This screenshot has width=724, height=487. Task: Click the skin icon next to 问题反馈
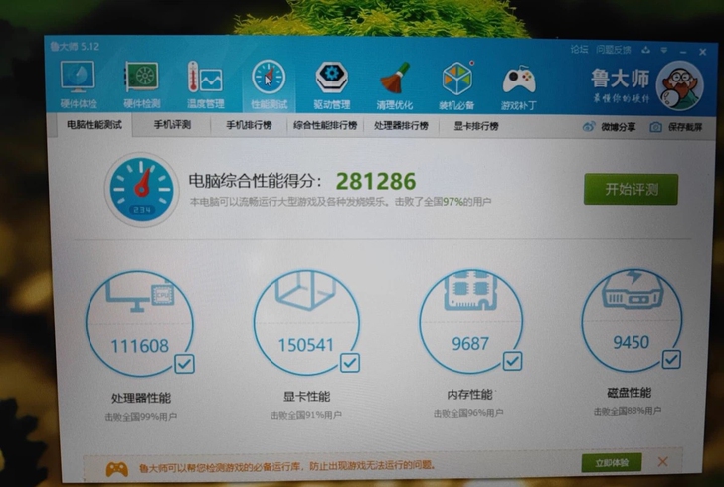[646, 50]
